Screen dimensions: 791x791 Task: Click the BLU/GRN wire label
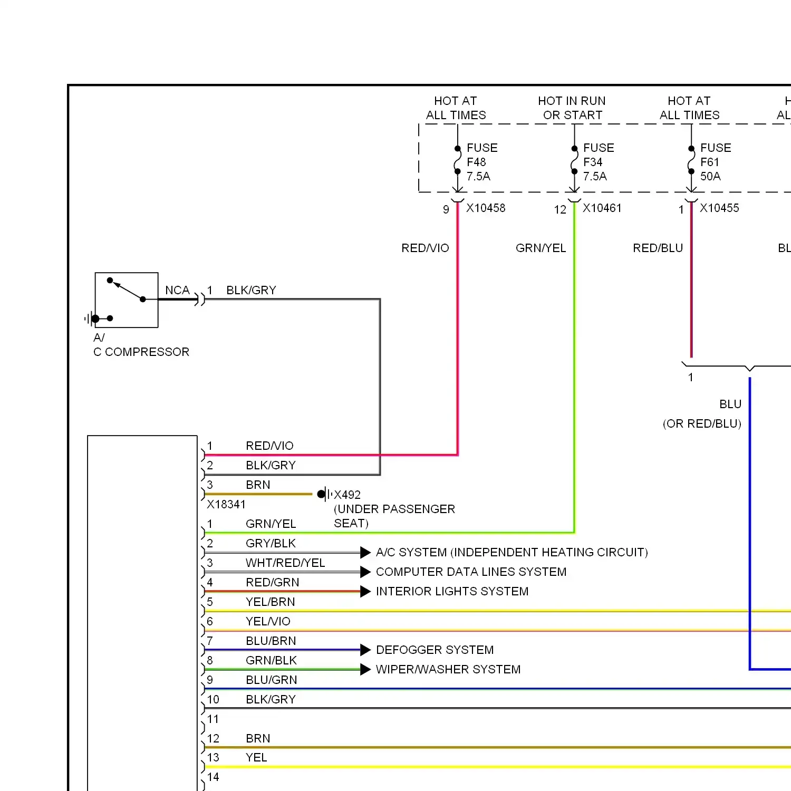271,680
